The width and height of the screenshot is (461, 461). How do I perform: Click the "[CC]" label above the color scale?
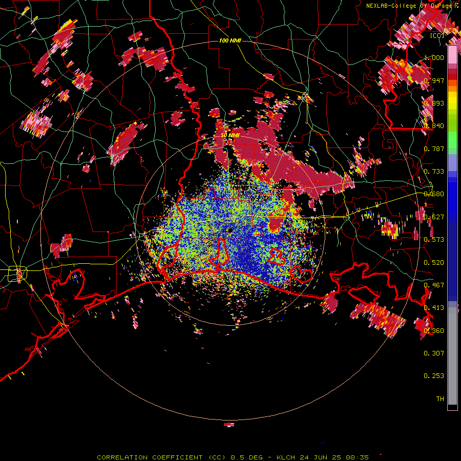click(x=437, y=35)
